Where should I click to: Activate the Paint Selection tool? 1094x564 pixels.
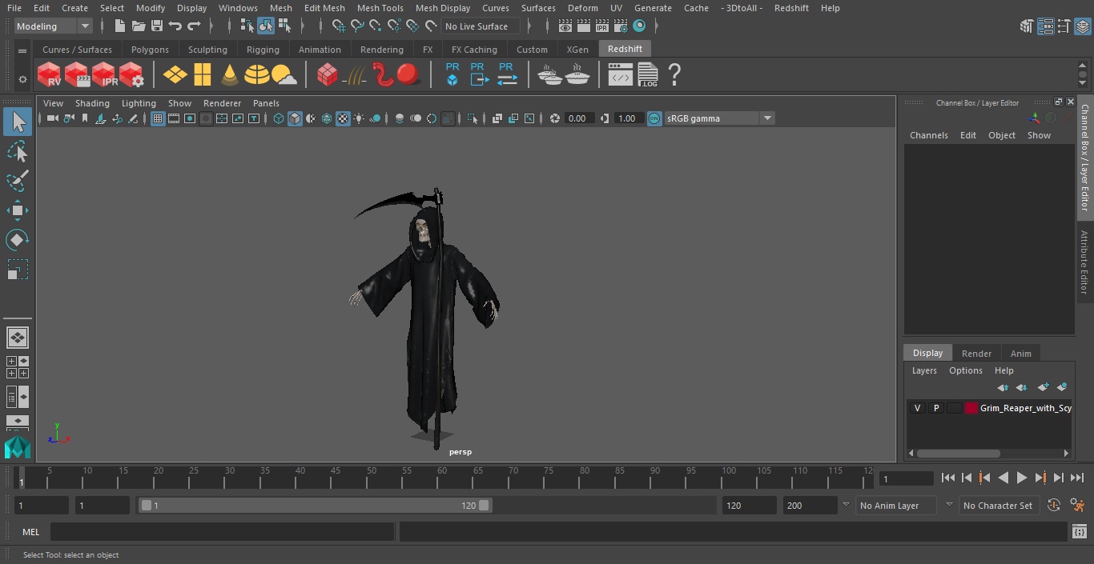[17, 181]
